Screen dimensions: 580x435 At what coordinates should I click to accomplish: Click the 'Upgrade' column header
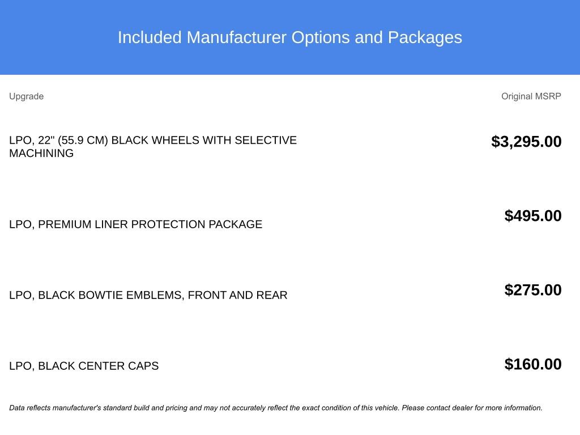tap(26, 96)
